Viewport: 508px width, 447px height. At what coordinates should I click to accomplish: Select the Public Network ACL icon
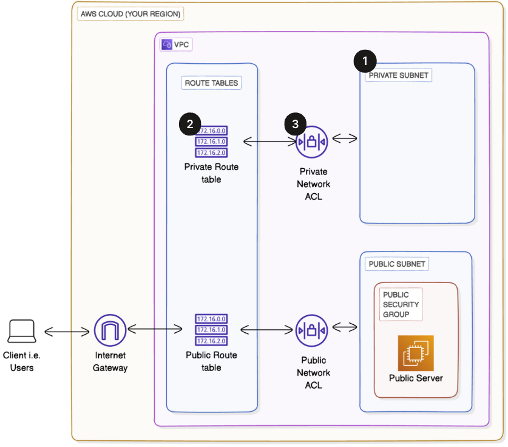[x=312, y=330]
